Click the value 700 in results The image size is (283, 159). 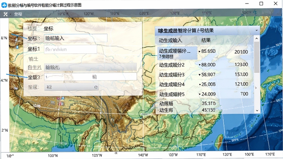click(x=244, y=94)
